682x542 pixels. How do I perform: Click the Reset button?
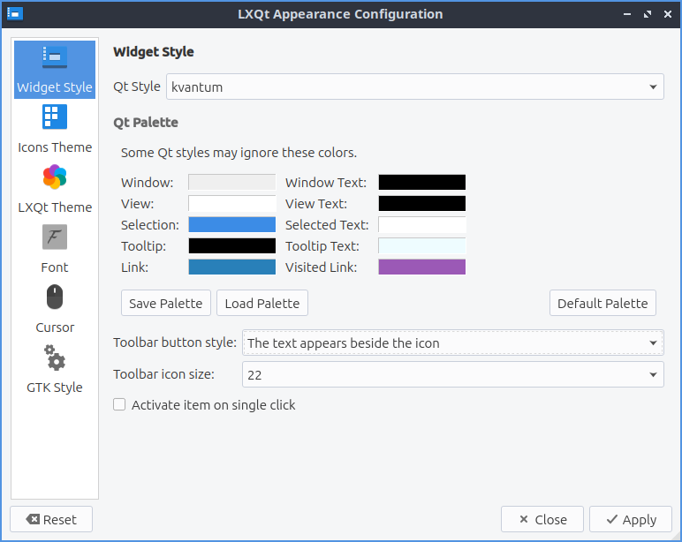pyautogui.click(x=51, y=520)
